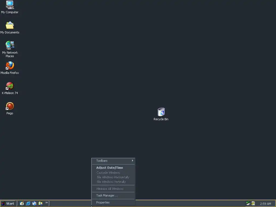Click Tile Windows Horizontally entry

pyautogui.click(x=113, y=177)
